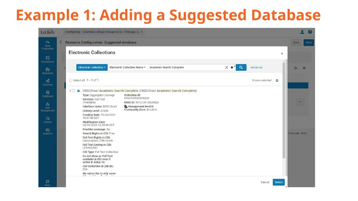Viewport: 358px width, 201px height.
Task: Click the Cancel button
Action: coord(265,182)
